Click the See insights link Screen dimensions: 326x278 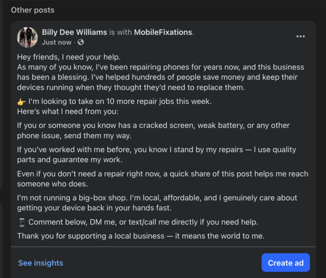pos(41,263)
